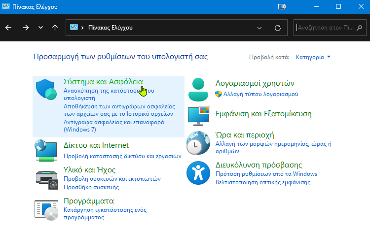
Task: Open Σύστημα και Ασφάλεια category
Action: (103, 82)
